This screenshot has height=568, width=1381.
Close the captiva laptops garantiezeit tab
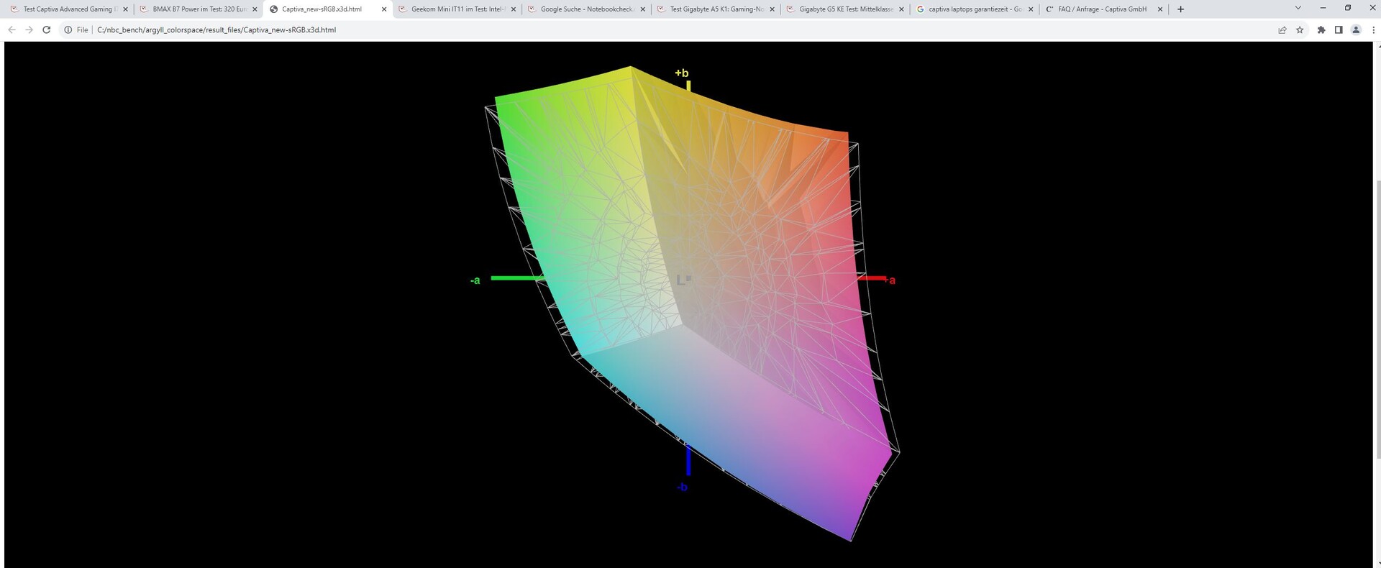pos(1031,9)
